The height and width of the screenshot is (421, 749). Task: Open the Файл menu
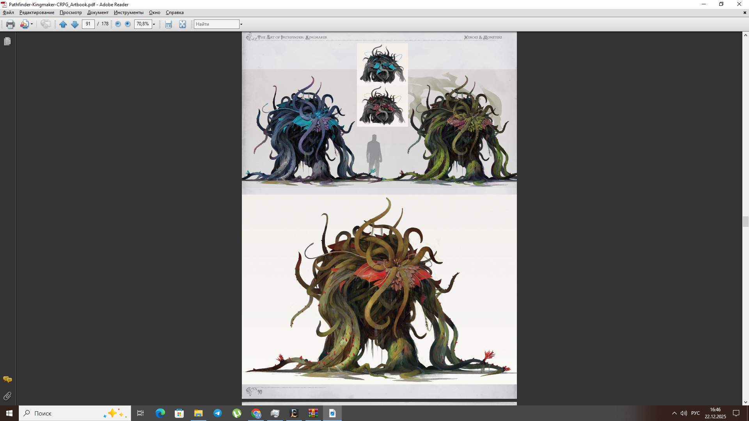pos(8,12)
